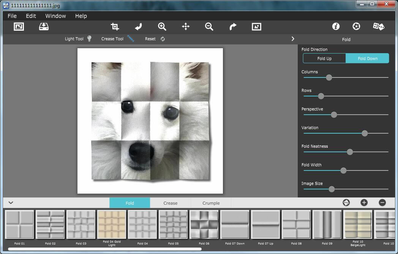Click the undo arrow icon
The width and height of the screenshot is (398, 254).
pyautogui.click(x=138, y=27)
